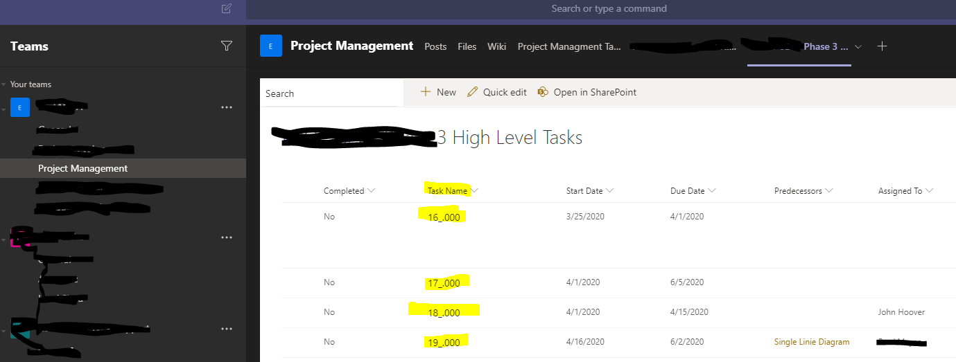Image resolution: width=956 pixels, height=362 pixels.
Task: Open the Assigned To column dropdown
Action: (930, 191)
